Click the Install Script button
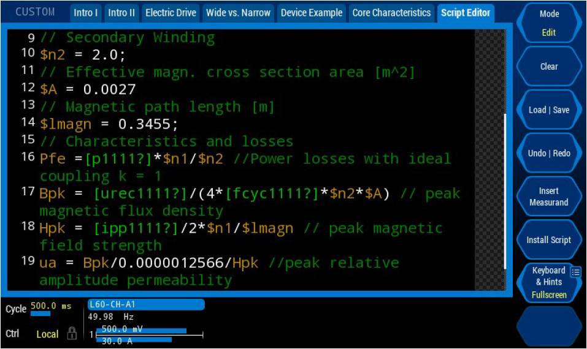Viewport: 587px width, 349px height. [x=549, y=240]
